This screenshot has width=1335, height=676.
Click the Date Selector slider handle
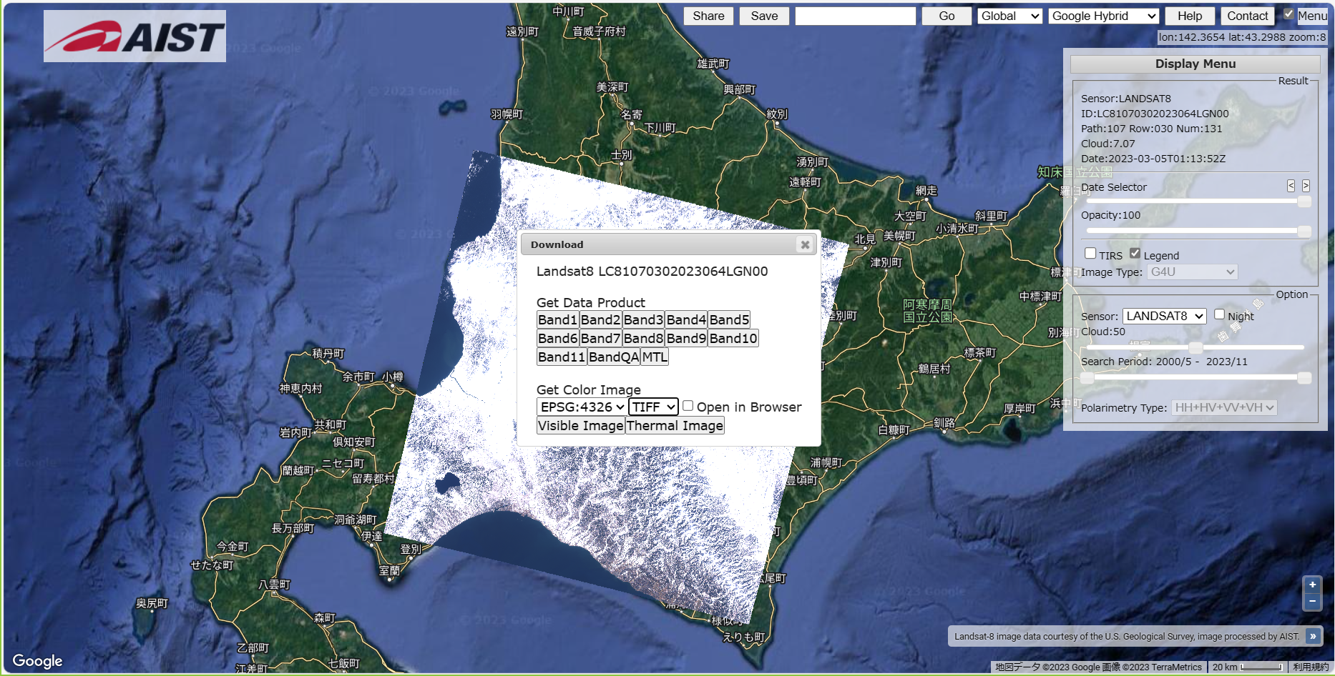tap(1304, 202)
